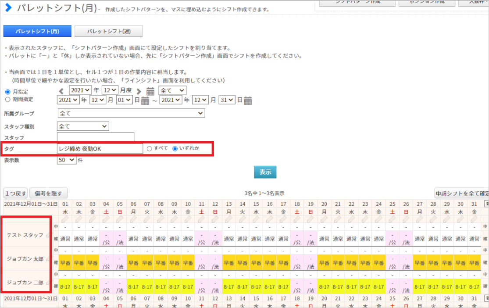The width and height of the screenshot is (489, 308).
Task: Click pencil icon next to テスト スタッフ
Action: coord(48,235)
